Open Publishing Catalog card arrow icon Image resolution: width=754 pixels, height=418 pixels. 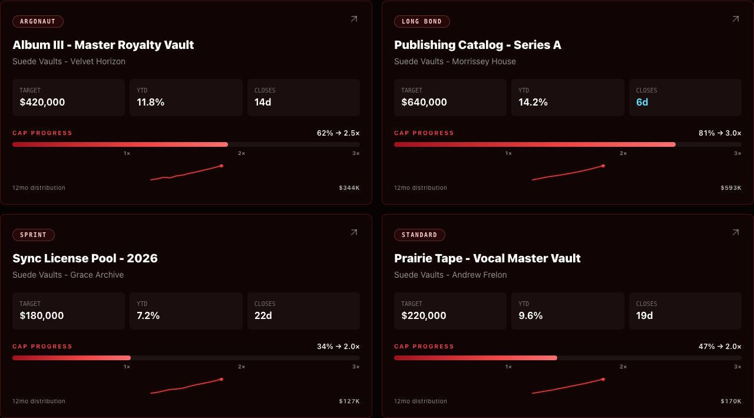(x=735, y=19)
